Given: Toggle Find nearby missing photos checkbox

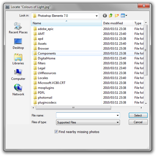Looking at the screenshot, I should pos(56,131).
